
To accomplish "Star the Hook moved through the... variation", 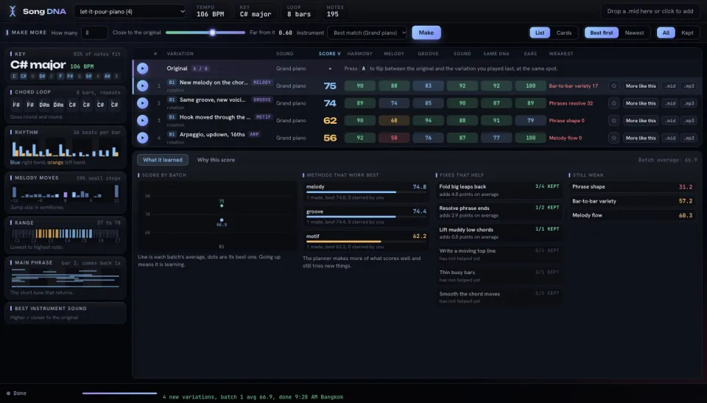I will pyautogui.click(x=613, y=121).
